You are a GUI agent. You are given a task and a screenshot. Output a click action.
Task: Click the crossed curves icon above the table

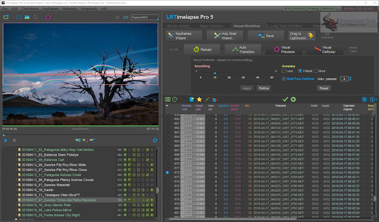pos(207,99)
